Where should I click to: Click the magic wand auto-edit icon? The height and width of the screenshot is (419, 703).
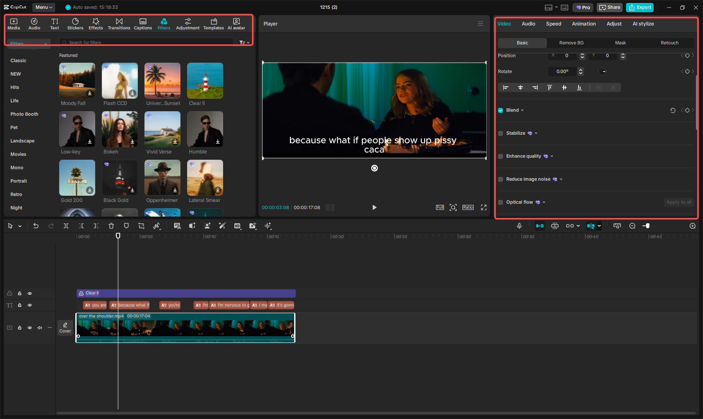pos(222,226)
